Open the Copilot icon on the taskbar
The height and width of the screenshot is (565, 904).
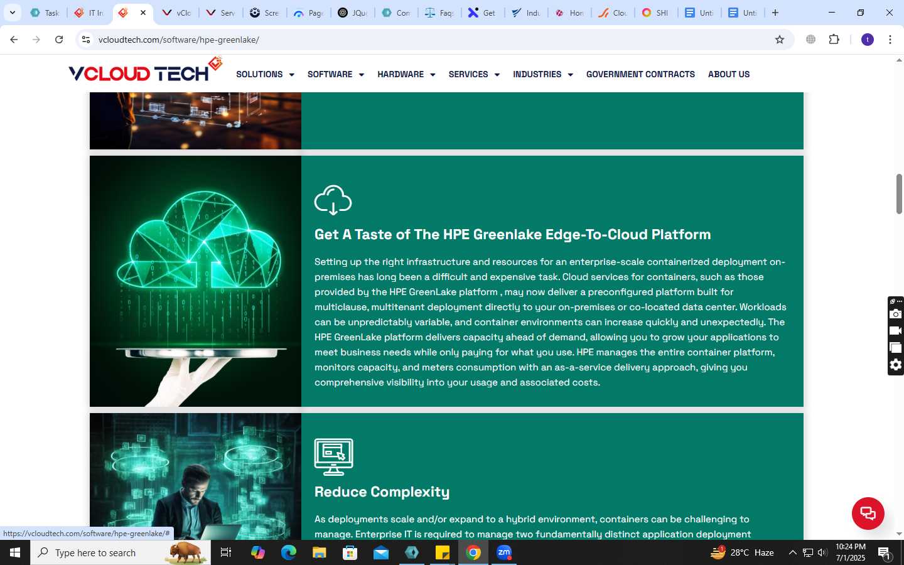258,552
